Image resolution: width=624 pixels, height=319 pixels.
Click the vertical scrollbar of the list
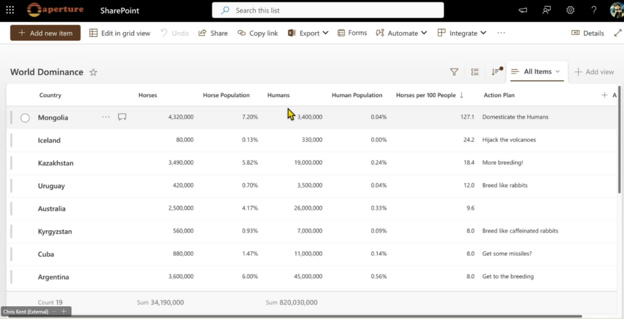(620, 139)
